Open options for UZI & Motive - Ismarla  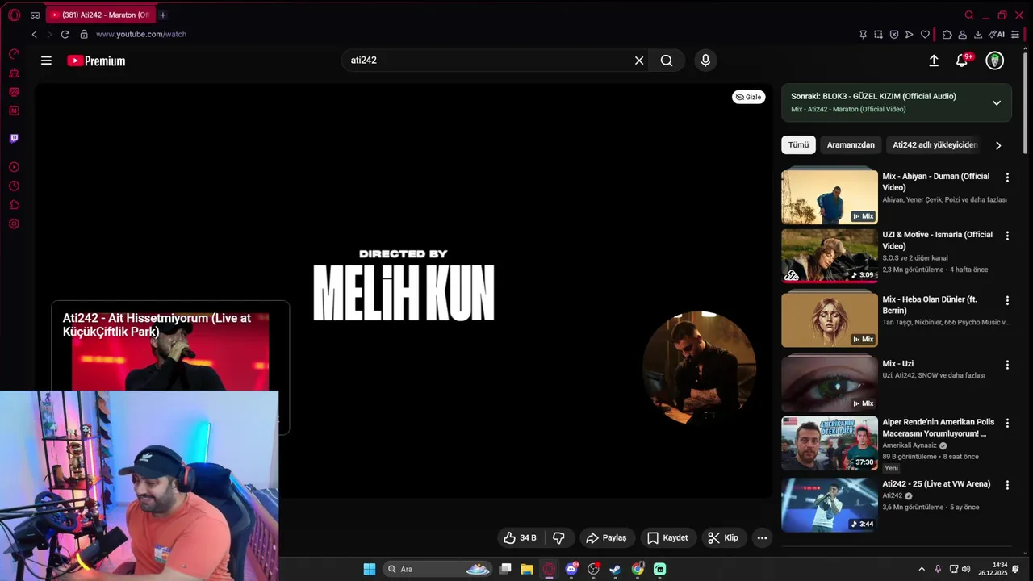coord(1007,236)
